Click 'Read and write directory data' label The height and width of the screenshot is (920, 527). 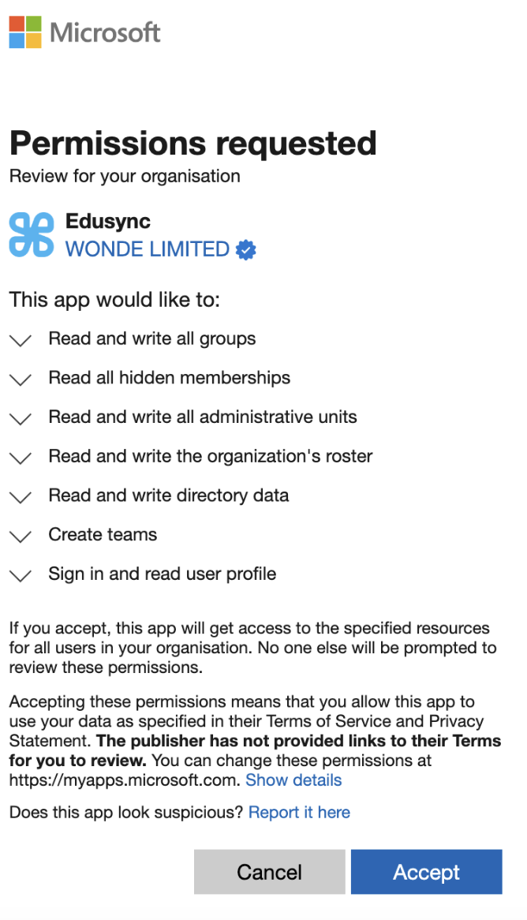coord(168,496)
